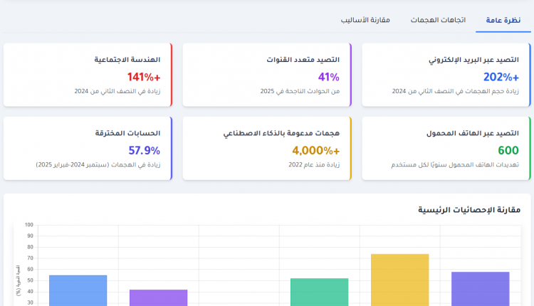
Task: Click the green chart bar
Action: (320, 292)
